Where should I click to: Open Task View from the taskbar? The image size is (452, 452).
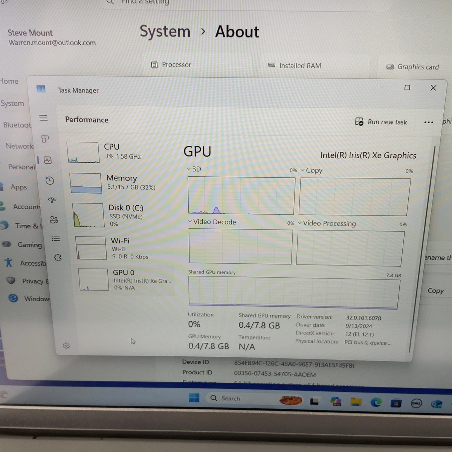(314, 402)
